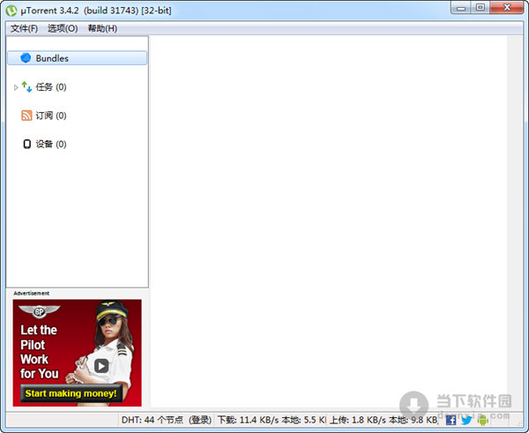The width and height of the screenshot is (529, 433).
Task: Open the 选项(O) menu
Action: tap(63, 29)
